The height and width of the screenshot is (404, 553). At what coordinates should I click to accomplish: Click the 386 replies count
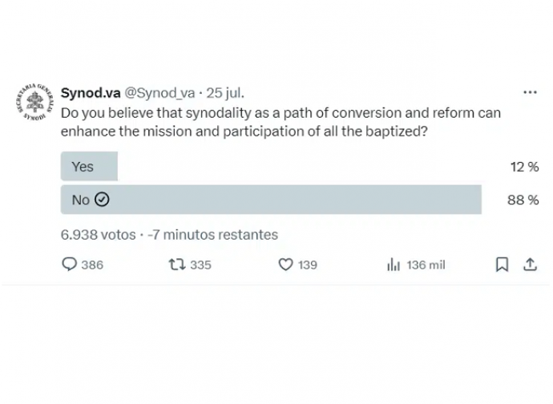[x=92, y=265]
